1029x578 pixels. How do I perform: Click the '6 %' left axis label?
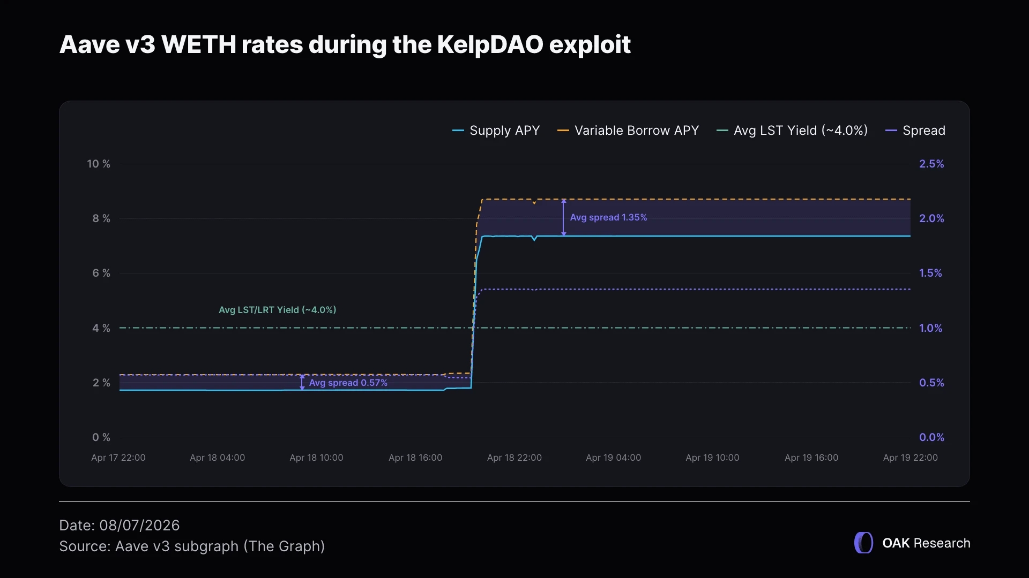[101, 273]
